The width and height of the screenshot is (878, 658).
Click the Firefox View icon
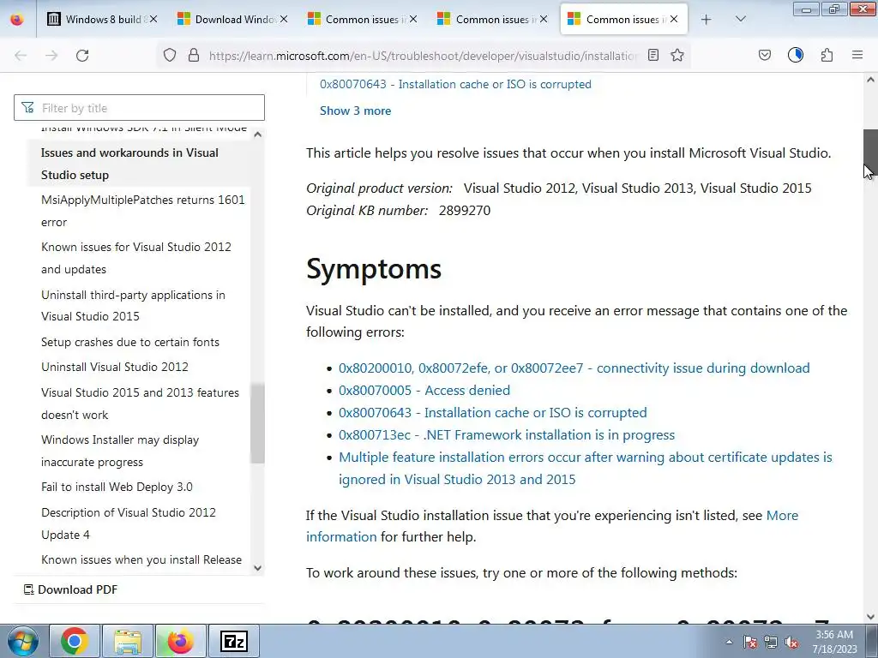(17, 20)
